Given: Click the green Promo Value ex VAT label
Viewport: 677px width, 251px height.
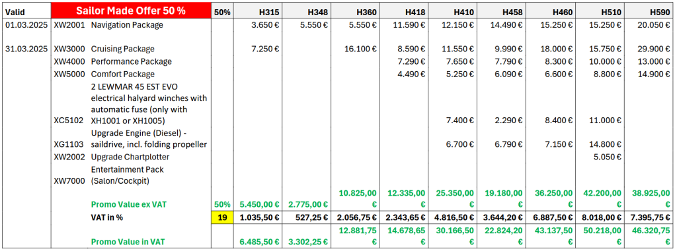Looking at the screenshot, I should pos(128,205).
